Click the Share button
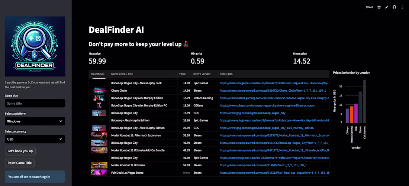This screenshot has height=186, width=409. tap(369, 7)
